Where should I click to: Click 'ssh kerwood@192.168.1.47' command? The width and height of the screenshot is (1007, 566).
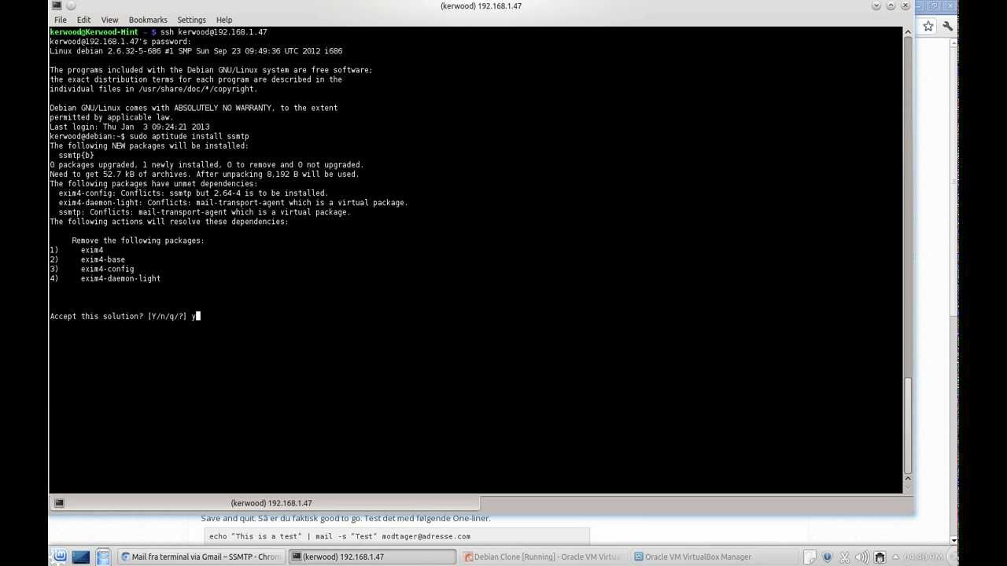click(x=213, y=32)
